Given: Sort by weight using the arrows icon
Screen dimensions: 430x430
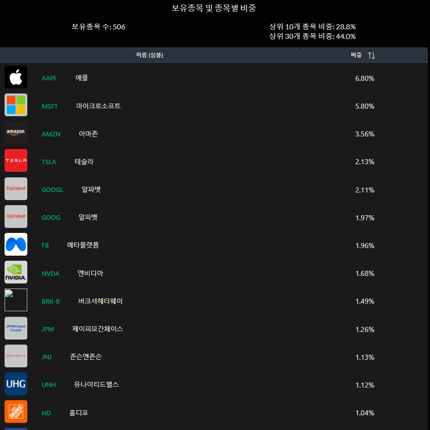Looking at the screenshot, I should 371,56.
